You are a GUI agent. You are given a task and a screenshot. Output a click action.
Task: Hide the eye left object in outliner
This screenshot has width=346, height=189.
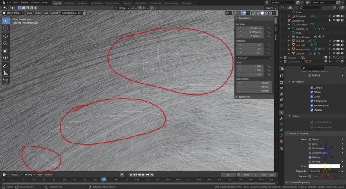point(334,41)
